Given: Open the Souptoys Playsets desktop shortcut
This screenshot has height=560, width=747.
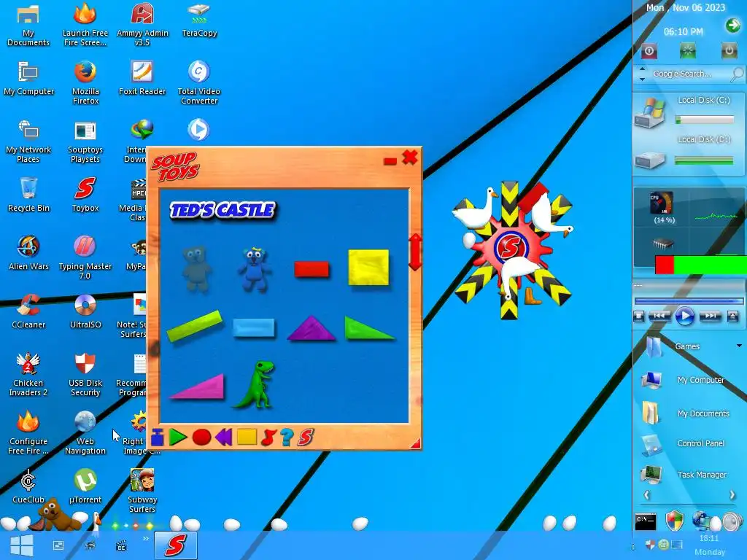Looking at the screenshot, I should tap(85, 141).
